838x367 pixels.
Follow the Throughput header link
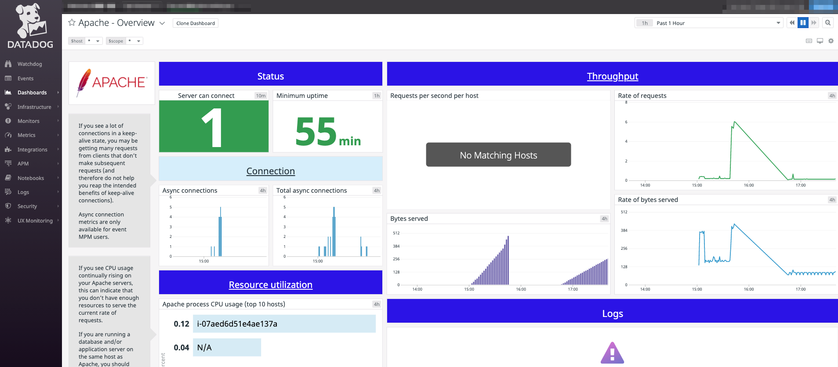pyautogui.click(x=612, y=76)
